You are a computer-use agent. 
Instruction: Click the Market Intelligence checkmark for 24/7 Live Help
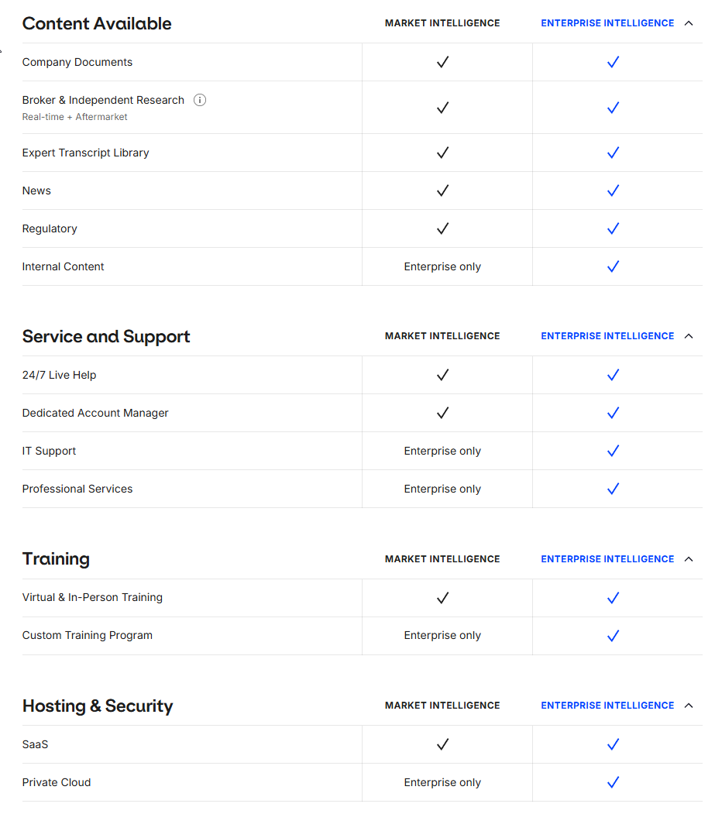[442, 375]
